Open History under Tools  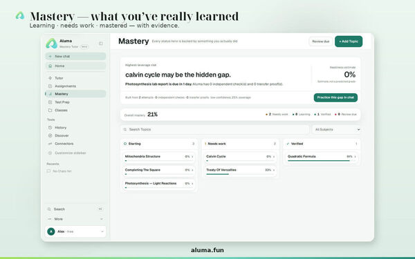(75, 128)
